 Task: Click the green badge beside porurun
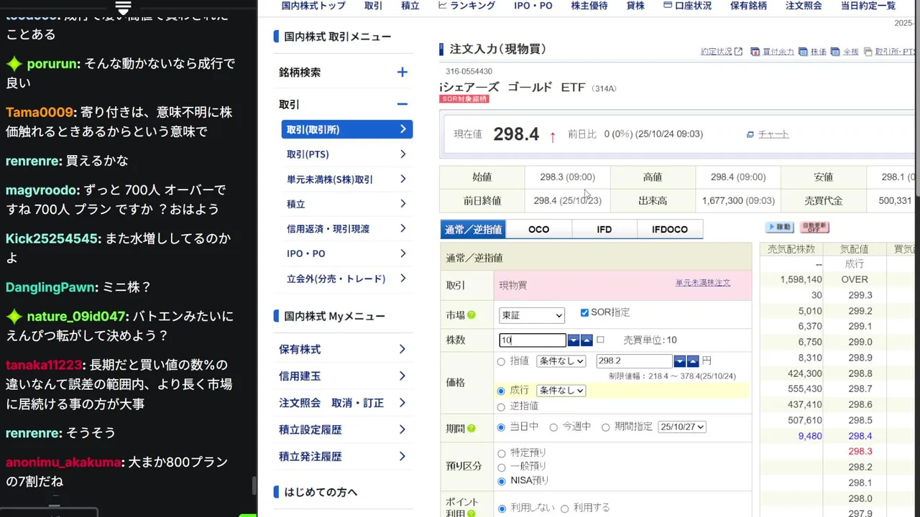coord(14,64)
